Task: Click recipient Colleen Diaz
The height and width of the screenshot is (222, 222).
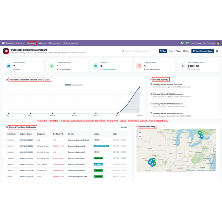Action: click(x=42, y=171)
